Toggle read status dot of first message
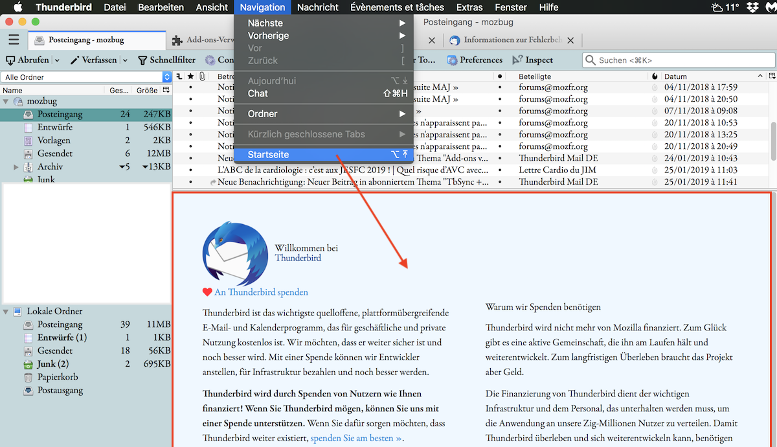This screenshot has height=447, width=777. click(500, 87)
